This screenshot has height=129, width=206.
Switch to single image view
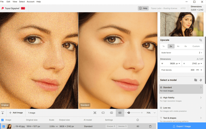point(103,113)
